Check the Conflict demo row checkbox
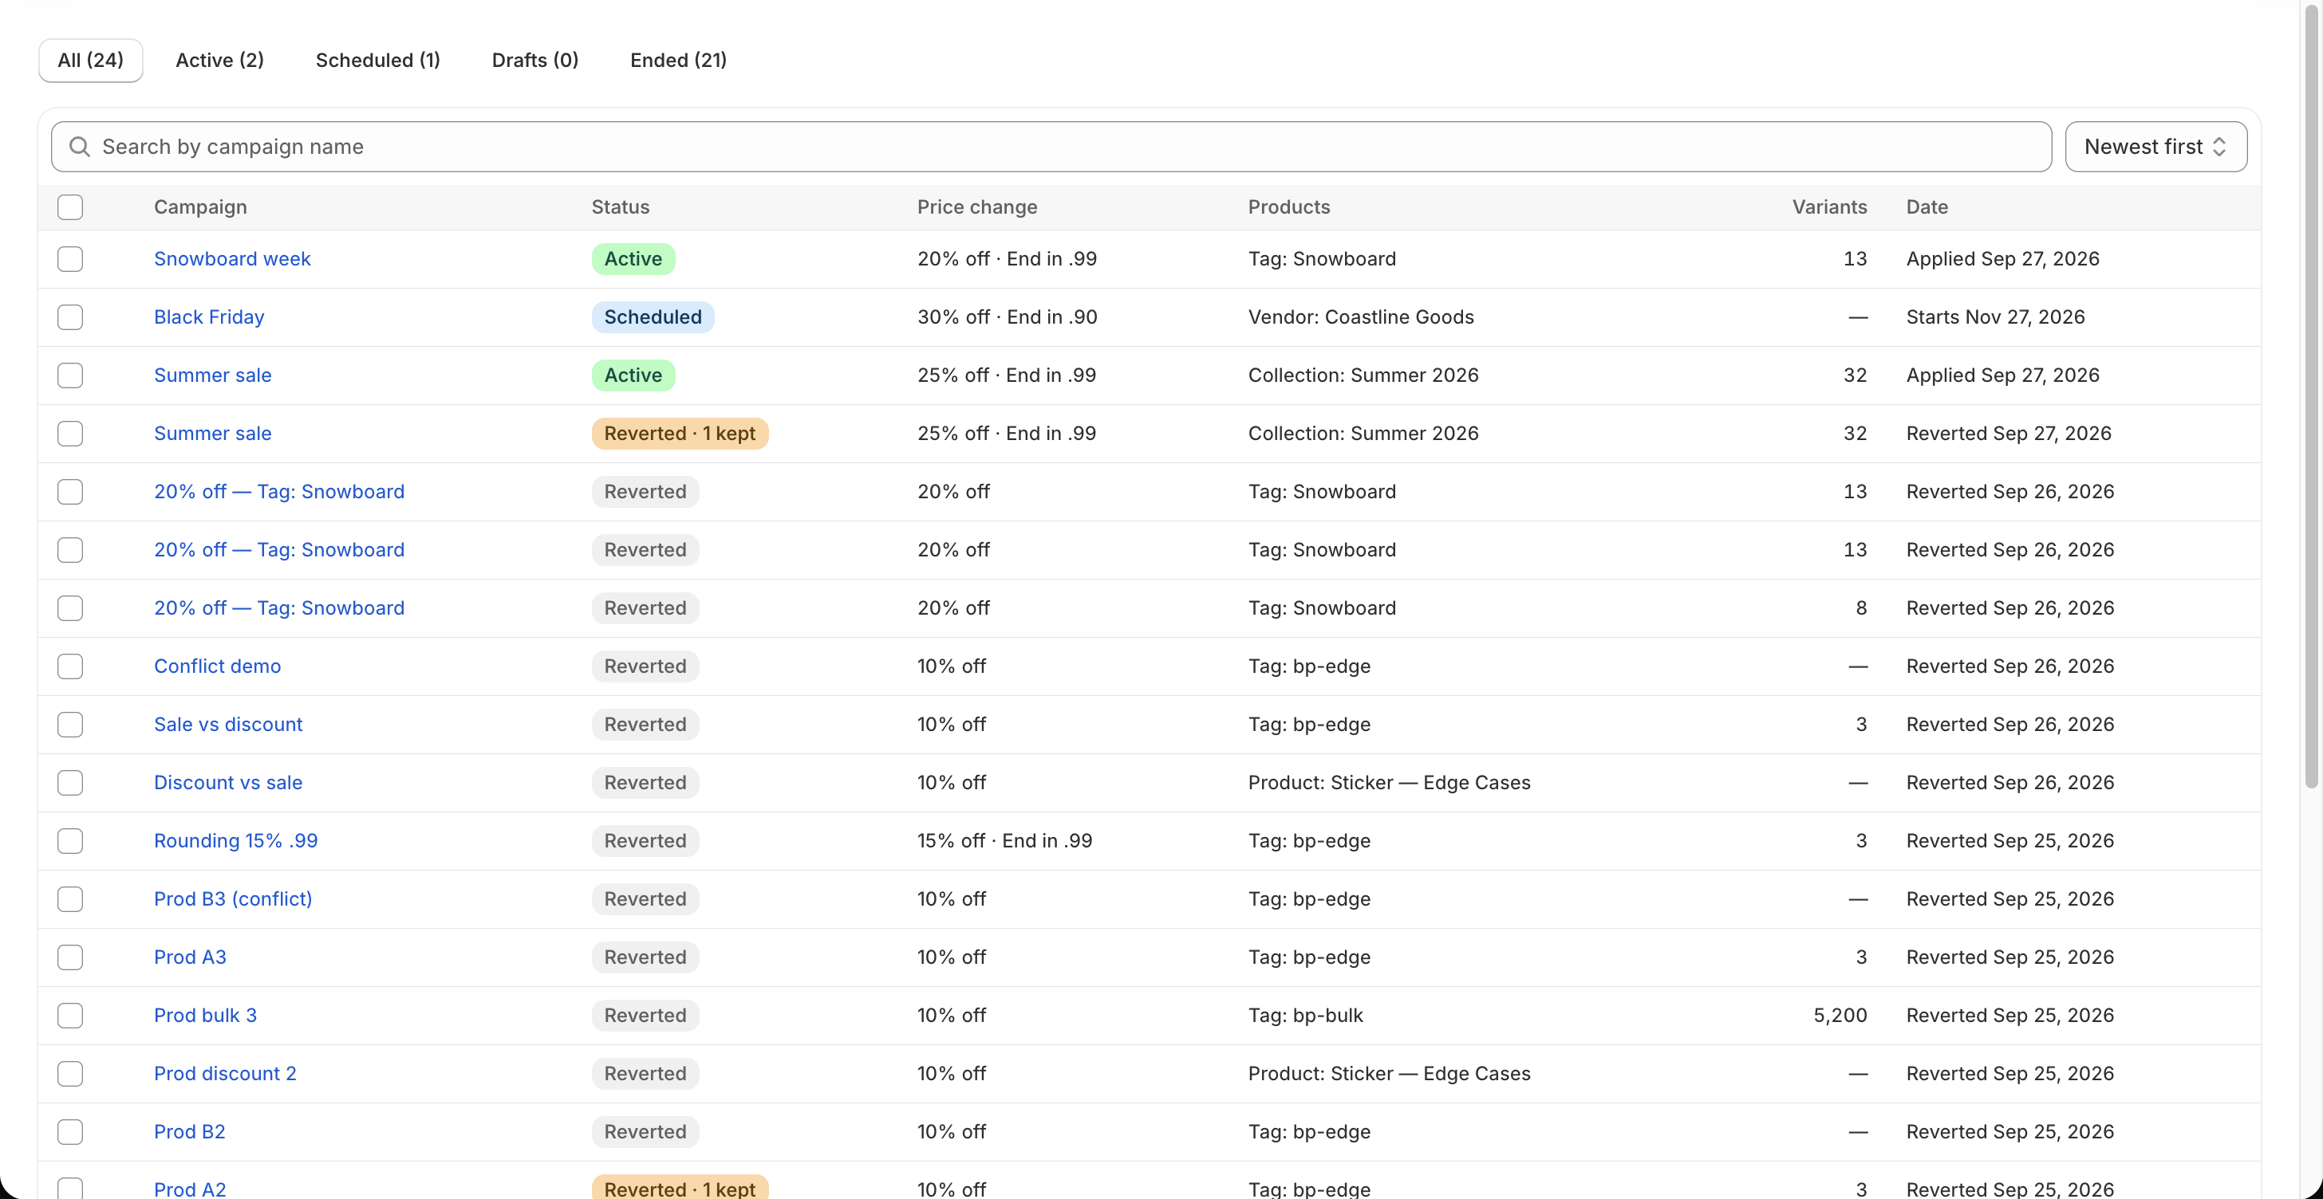 (x=70, y=666)
